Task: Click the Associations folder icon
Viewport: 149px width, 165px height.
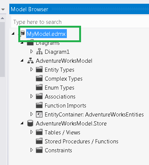Action: tap(39, 96)
